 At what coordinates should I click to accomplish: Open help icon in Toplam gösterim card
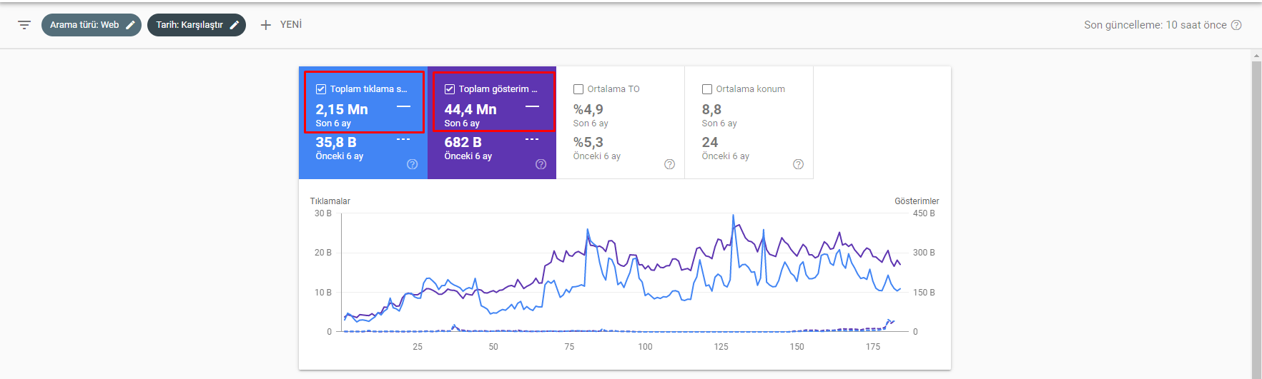pos(541,164)
